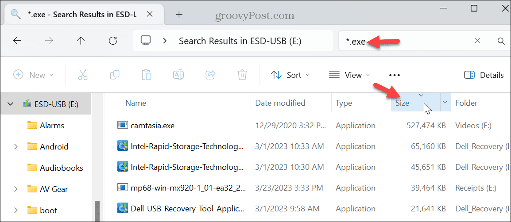The width and height of the screenshot is (511, 222).
Task: Click the Rename icon in toolbar
Action: pos(178,75)
